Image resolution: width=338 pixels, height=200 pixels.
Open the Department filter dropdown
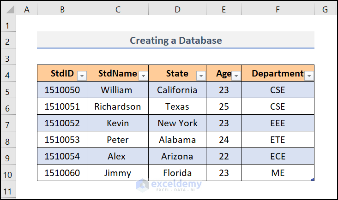309,76
